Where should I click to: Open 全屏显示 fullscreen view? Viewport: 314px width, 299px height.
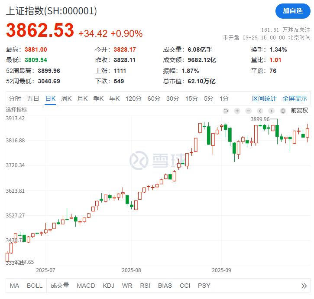295,99
